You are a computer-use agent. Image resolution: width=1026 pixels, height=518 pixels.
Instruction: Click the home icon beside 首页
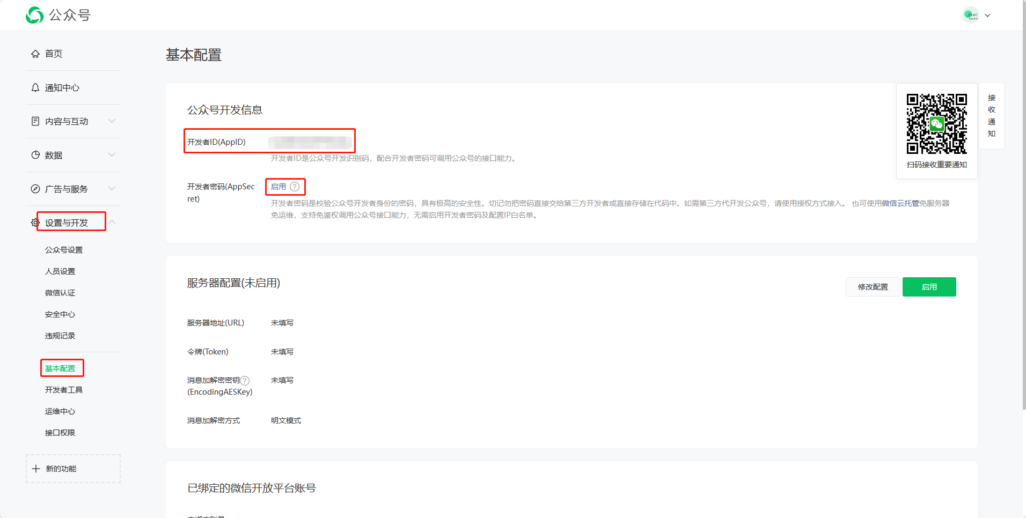coord(35,54)
